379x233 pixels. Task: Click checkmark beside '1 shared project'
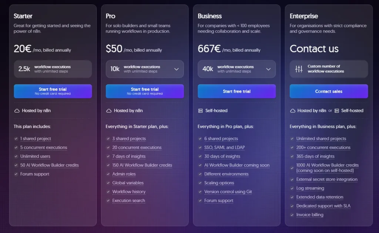click(x=16, y=138)
